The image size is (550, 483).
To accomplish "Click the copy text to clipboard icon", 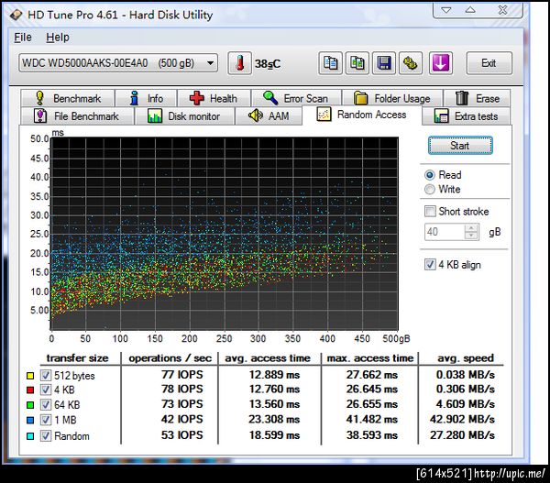I will coord(331,63).
